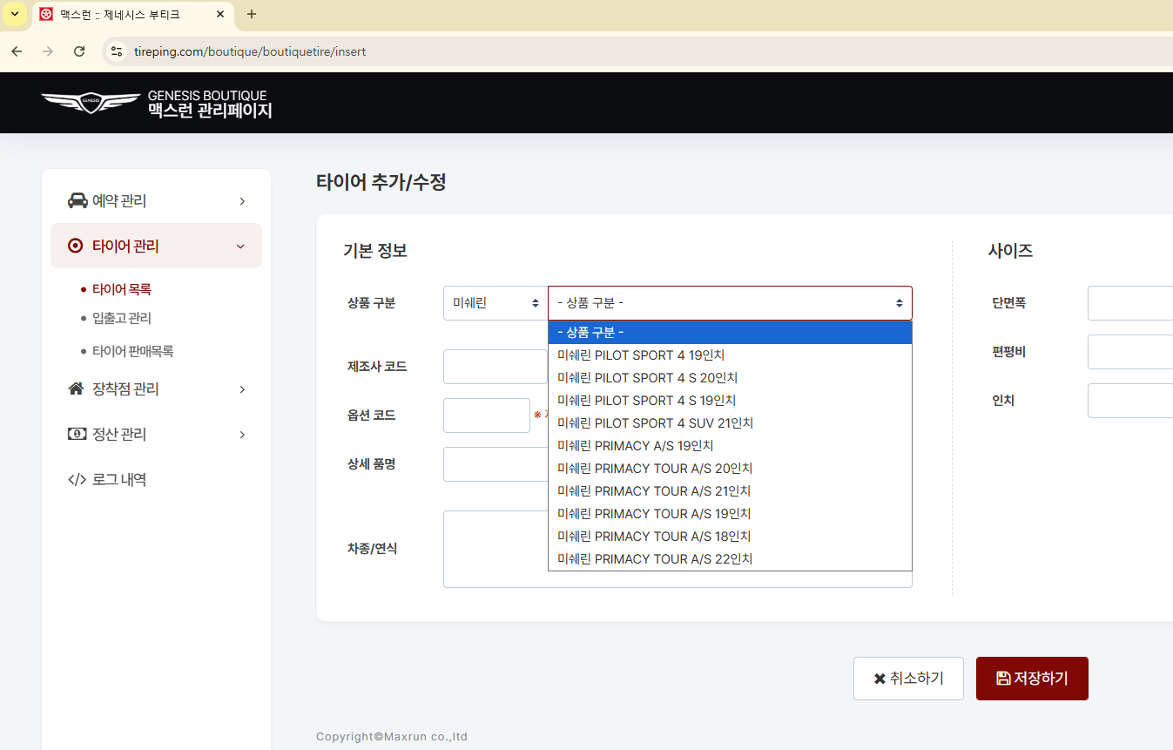Click the house icon beside 장착점 관리
The height and width of the screenshot is (750, 1173).
tap(76, 389)
